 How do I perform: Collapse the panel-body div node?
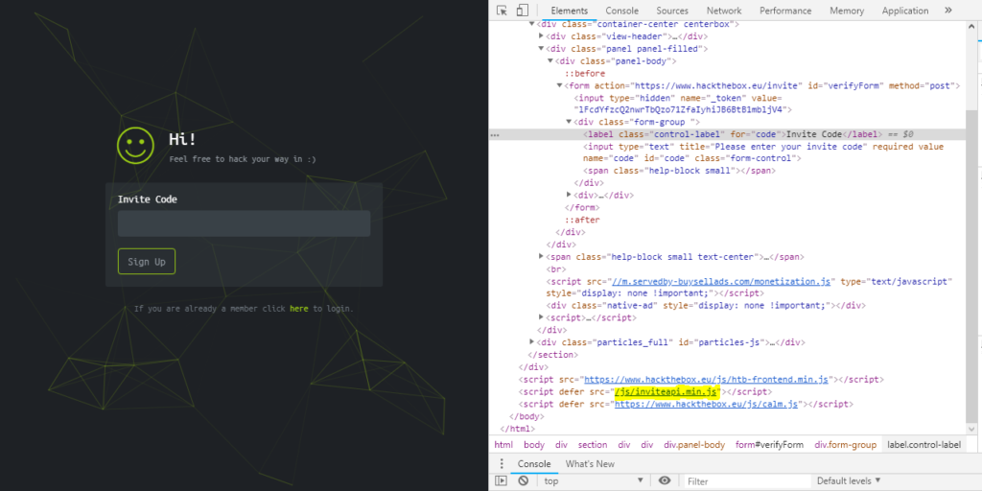click(550, 60)
